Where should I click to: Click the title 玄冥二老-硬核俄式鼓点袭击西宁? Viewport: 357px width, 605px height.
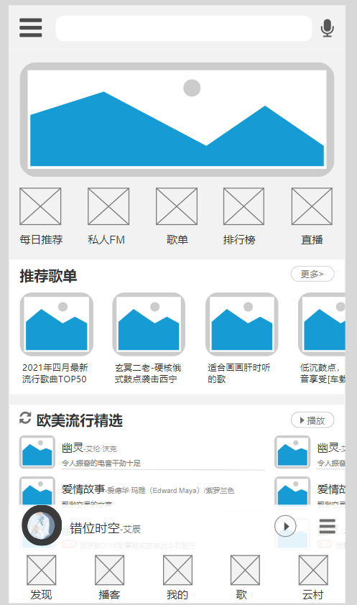[x=148, y=373]
